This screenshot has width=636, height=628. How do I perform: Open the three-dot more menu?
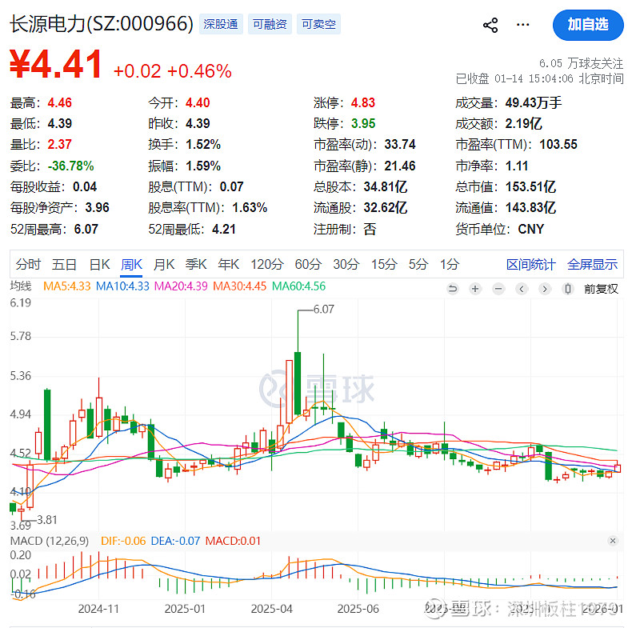coord(522,25)
